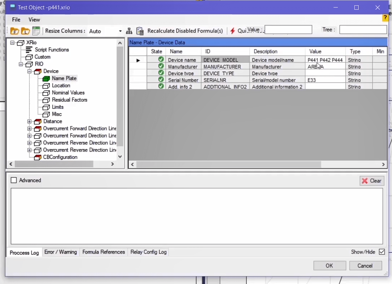
Task: Open the File menu
Action: tap(16, 20)
